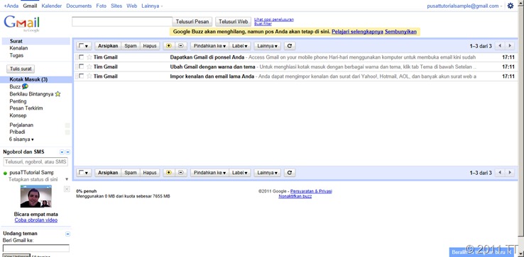524x257 pixels.
Task: Open 'Lainnya' menu in top navigation bar
Action: coord(152,6)
